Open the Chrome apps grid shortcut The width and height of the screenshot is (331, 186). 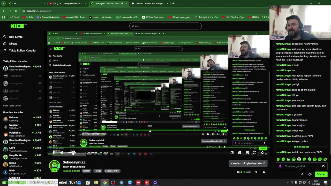coord(3,17)
